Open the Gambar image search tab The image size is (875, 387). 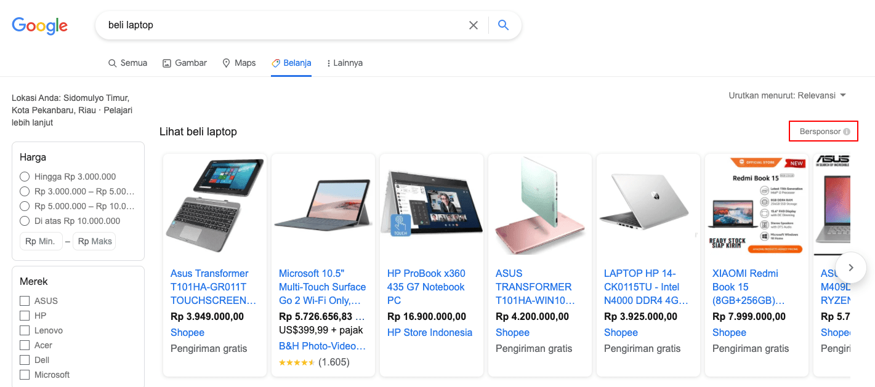pos(185,63)
